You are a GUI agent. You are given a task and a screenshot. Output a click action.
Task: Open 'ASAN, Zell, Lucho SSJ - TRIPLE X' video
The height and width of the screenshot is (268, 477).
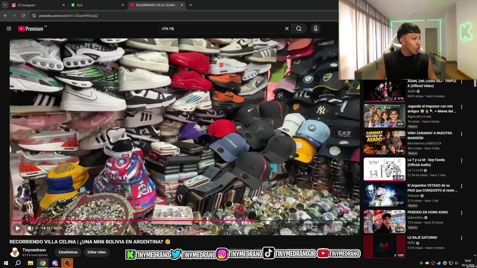pyautogui.click(x=432, y=83)
